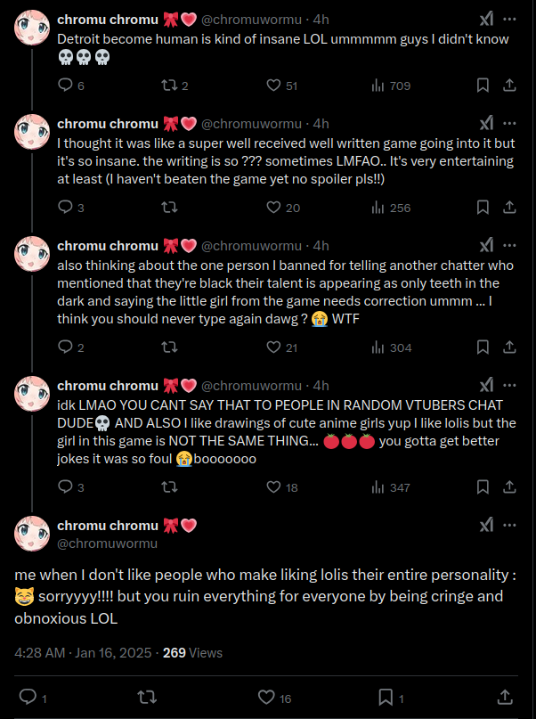Image resolution: width=536 pixels, height=719 pixels.
Task: Open more options on 'super well received' tweet
Action: pyautogui.click(x=509, y=123)
